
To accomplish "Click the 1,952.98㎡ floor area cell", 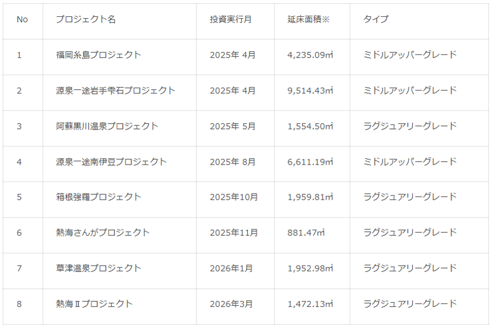I will 310,268.
